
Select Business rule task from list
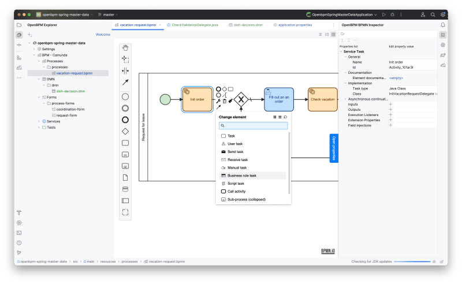[241, 175]
